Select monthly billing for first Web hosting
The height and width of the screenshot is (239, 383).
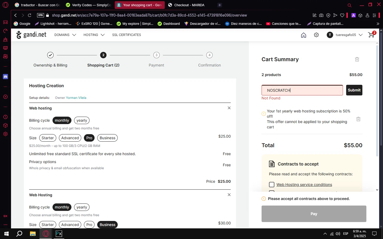(x=62, y=121)
